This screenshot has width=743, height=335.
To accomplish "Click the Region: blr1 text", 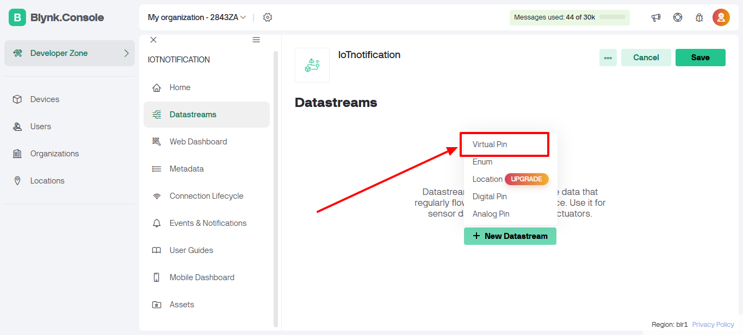I will pos(670,324).
